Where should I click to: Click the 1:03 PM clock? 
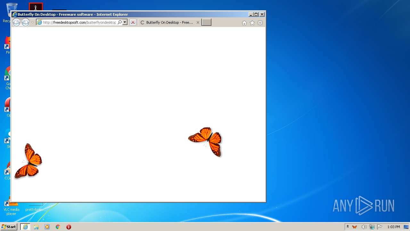pos(394,227)
